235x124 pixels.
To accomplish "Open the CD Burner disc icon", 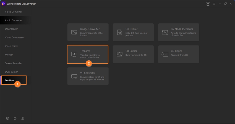I will pos(119,54).
